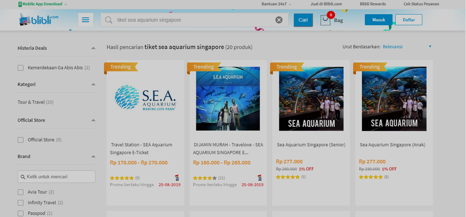Click the Masuk login button
Image resolution: width=466 pixels, height=217 pixels.
[x=379, y=20]
